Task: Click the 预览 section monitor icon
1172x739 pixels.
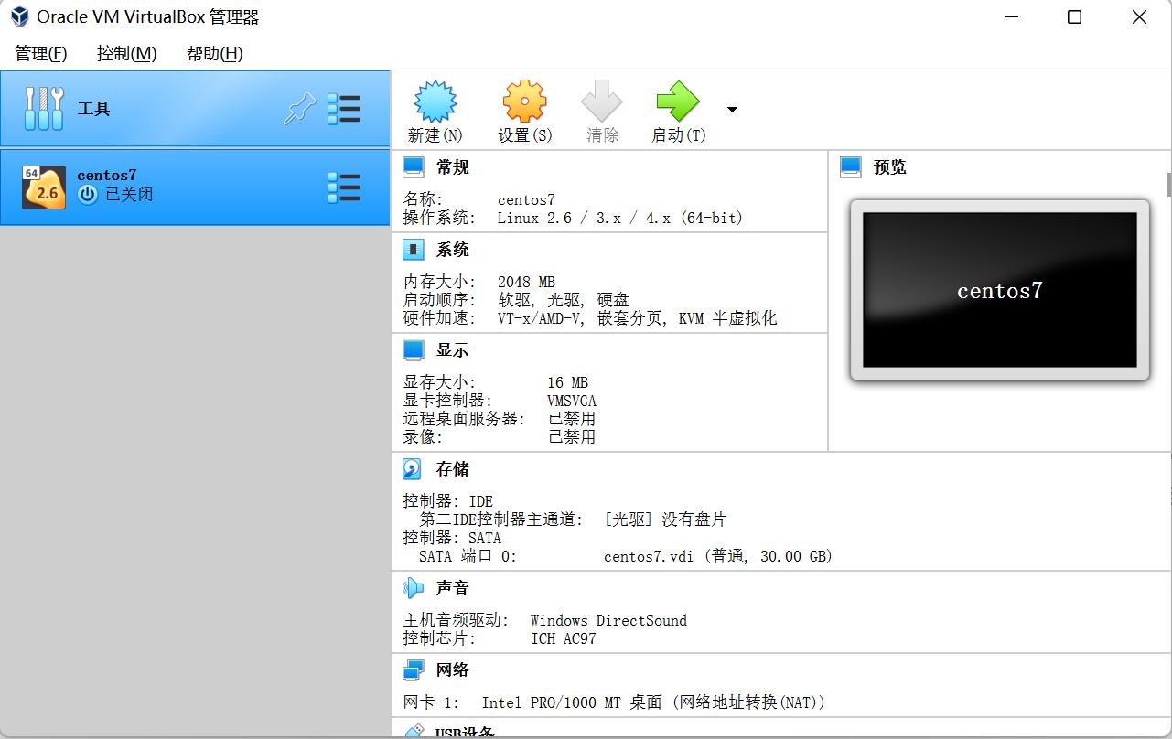Action: tap(851, 167)
